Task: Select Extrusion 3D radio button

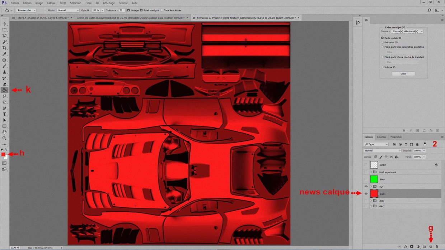Action: [x=383, y=42]
